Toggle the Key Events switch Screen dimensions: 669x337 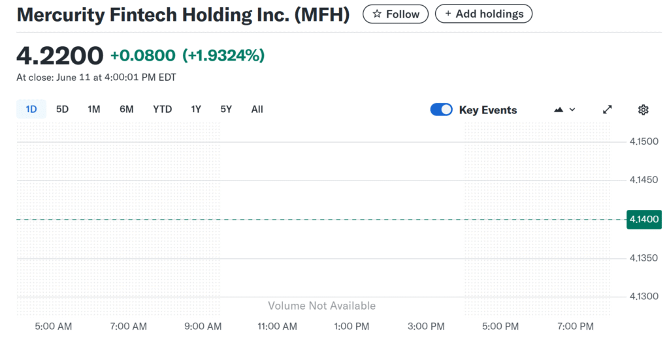click(x=441, y=110)
